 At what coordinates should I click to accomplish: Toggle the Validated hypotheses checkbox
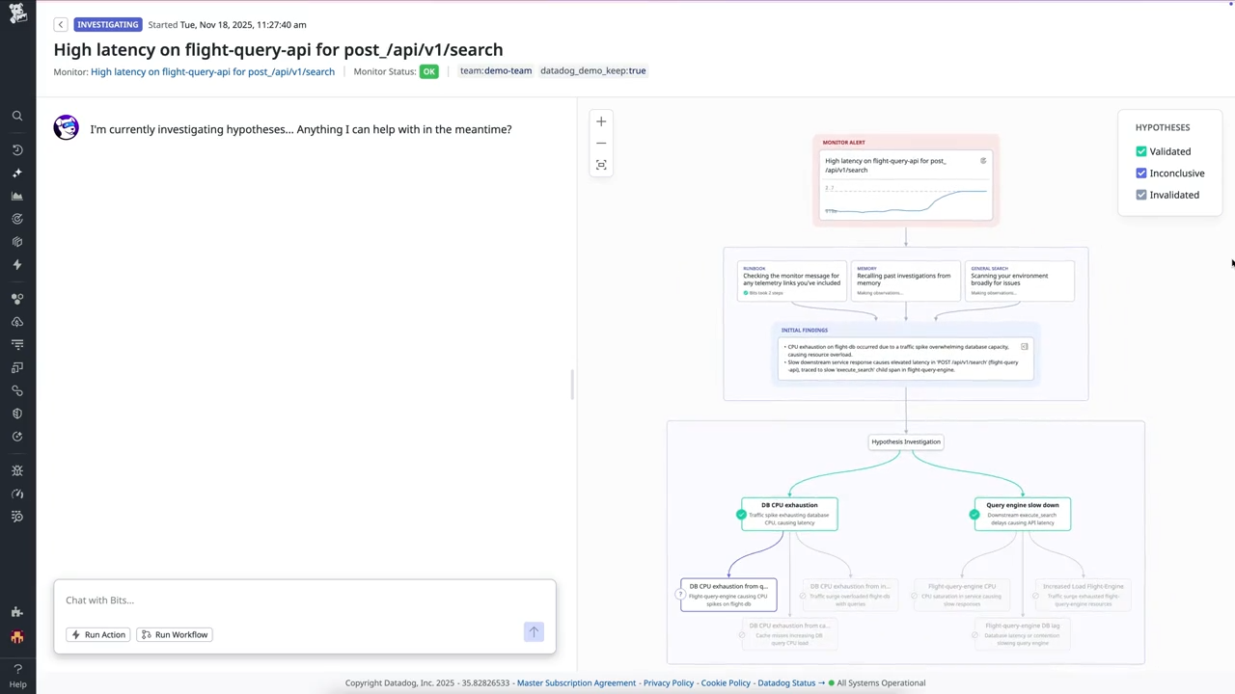[x=1141, y=151]
